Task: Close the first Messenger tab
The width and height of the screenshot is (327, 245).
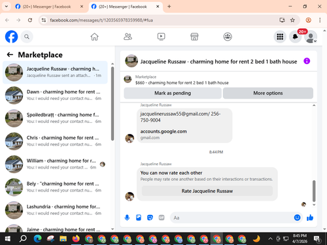Action: [82, 7]
